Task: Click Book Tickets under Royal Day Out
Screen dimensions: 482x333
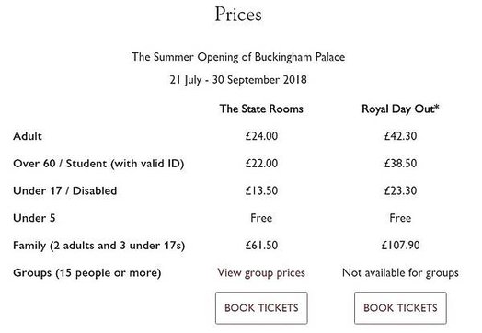Action: pyautogui.click(x=400, y=308)
